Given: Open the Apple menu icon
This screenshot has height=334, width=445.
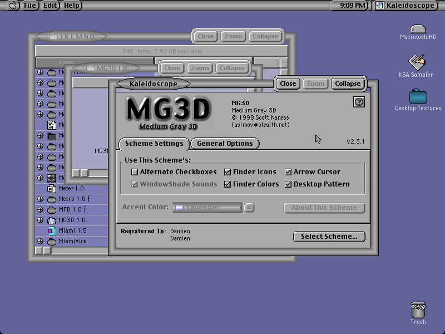Looking at the screenshot, I should (13, 5).
